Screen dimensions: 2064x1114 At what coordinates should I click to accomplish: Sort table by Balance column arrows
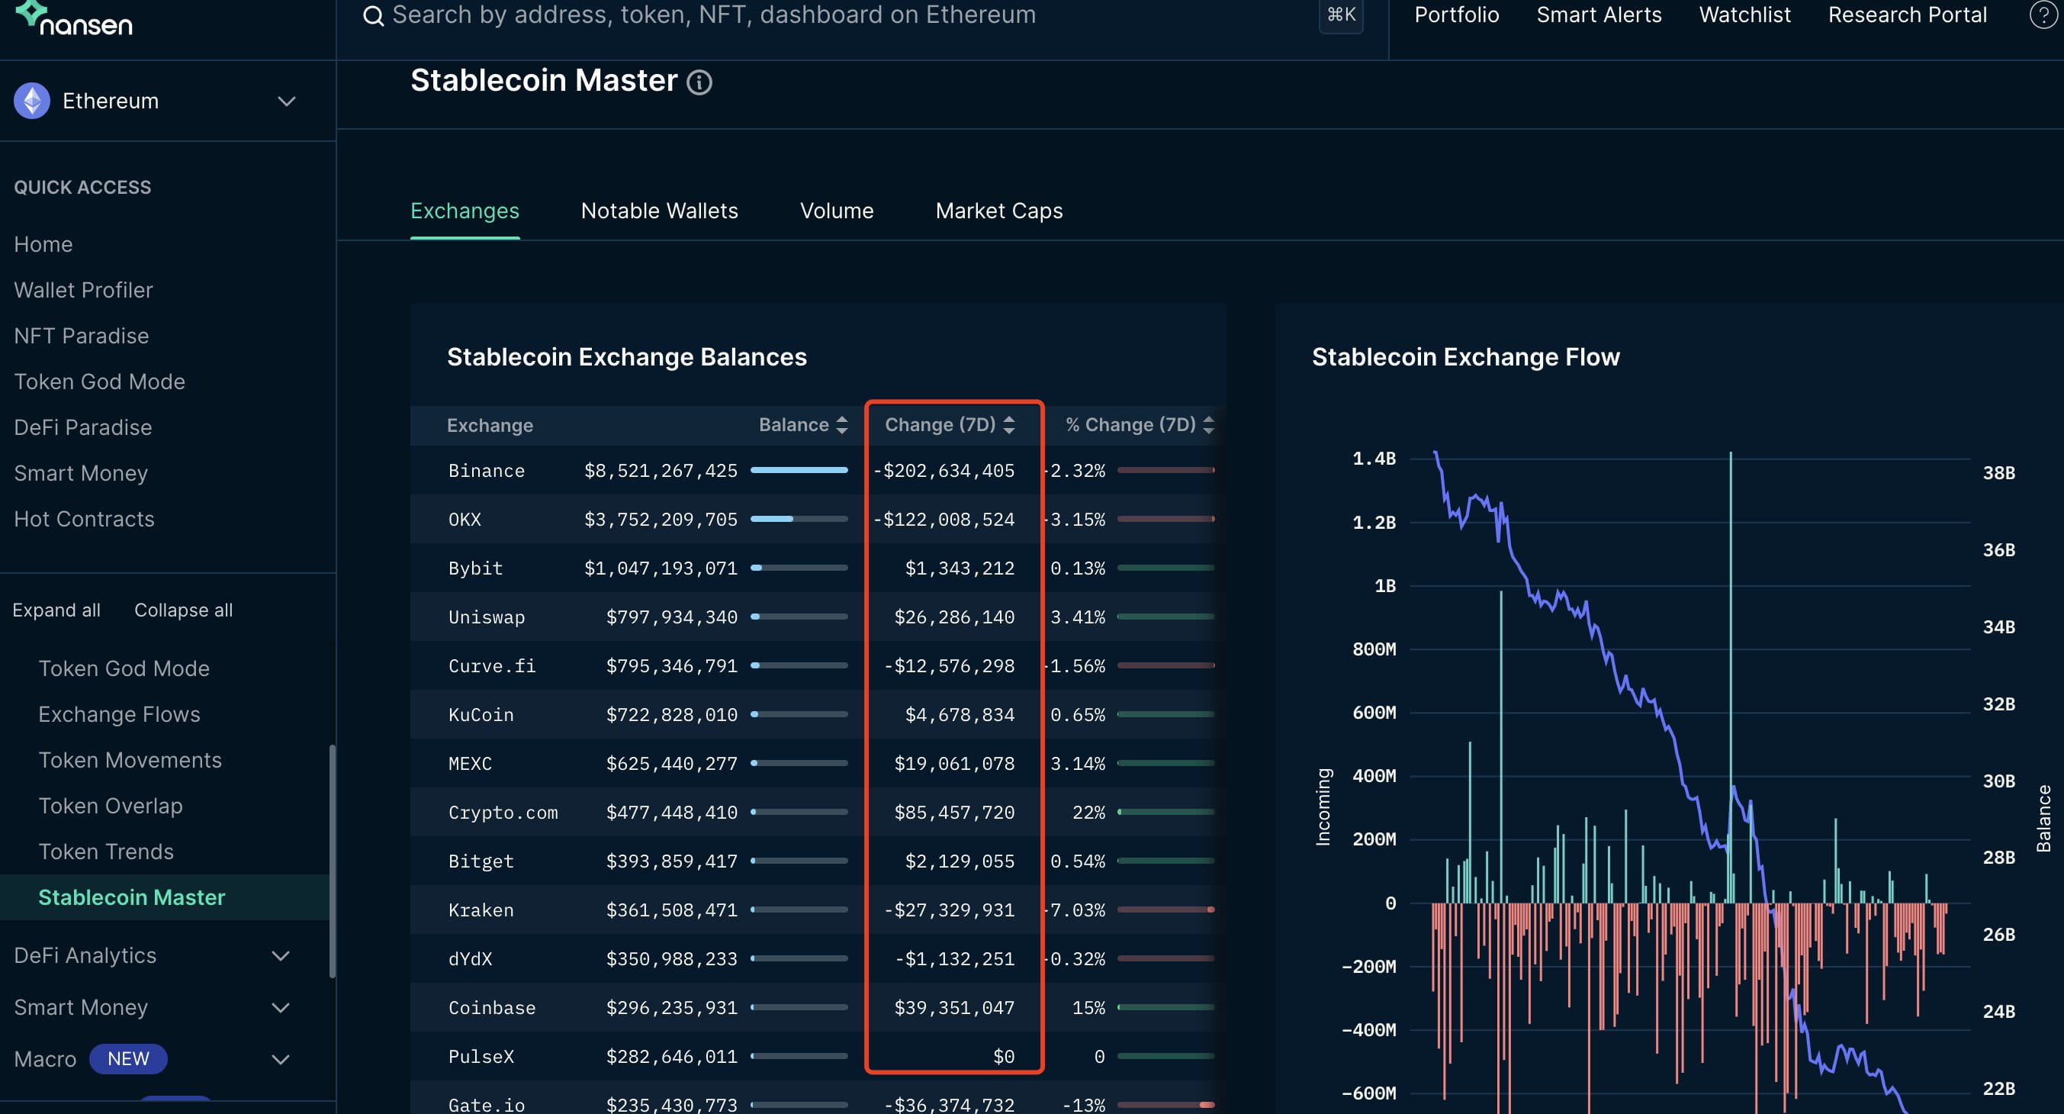(841, 425)
